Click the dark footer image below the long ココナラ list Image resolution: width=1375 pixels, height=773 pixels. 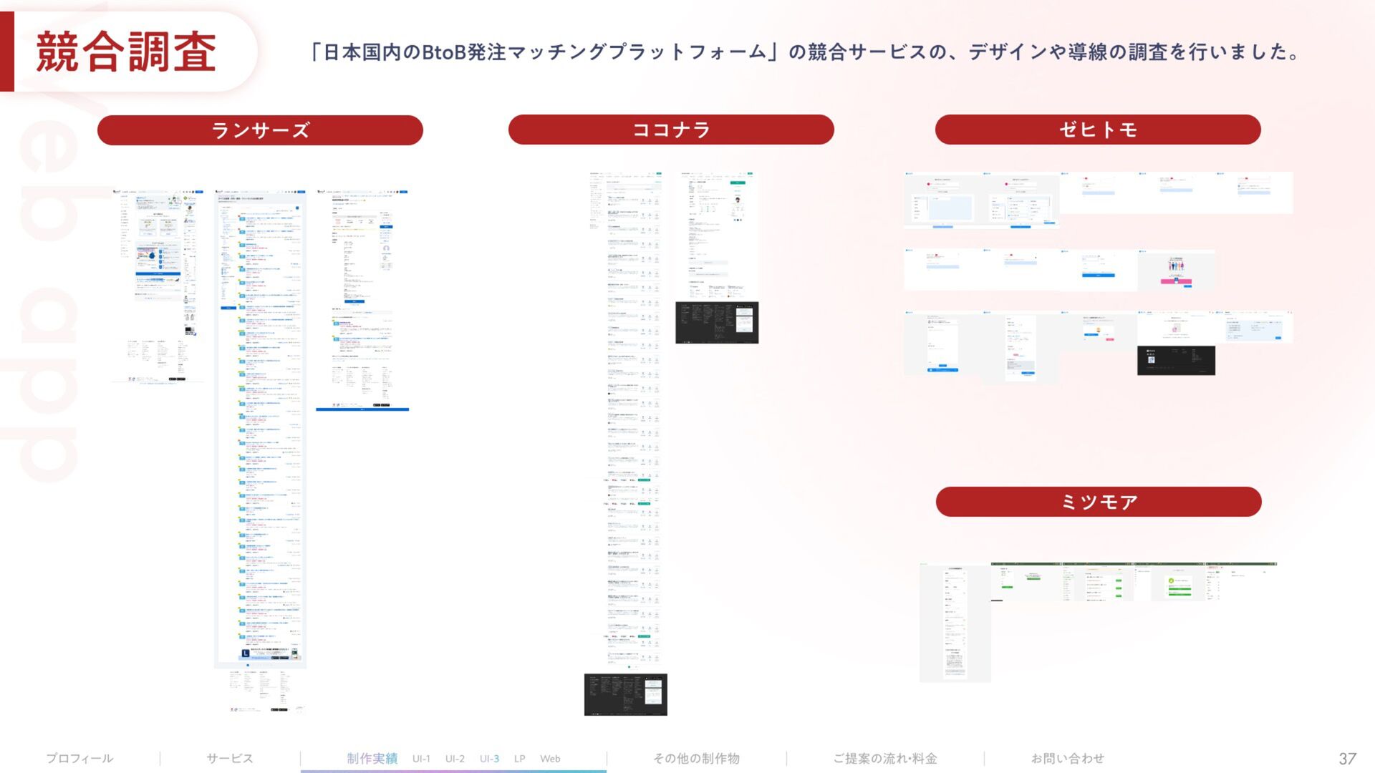[625, 694]
